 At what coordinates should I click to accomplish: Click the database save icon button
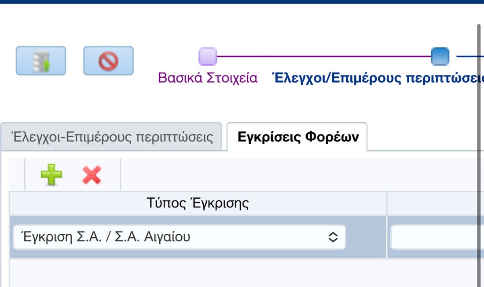[x=41, y=61]
